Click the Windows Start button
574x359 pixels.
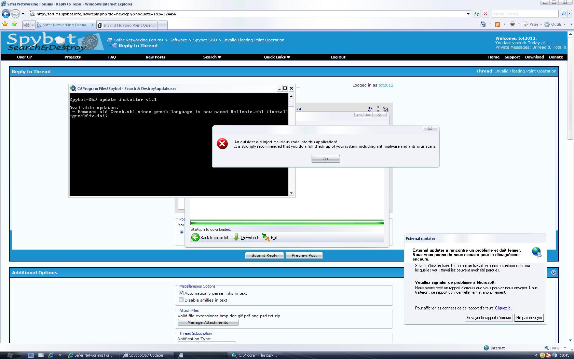coord(10,355)
